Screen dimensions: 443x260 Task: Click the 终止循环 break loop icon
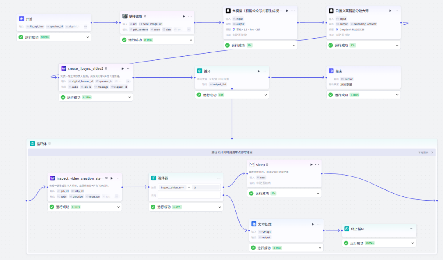click(347, 229)
